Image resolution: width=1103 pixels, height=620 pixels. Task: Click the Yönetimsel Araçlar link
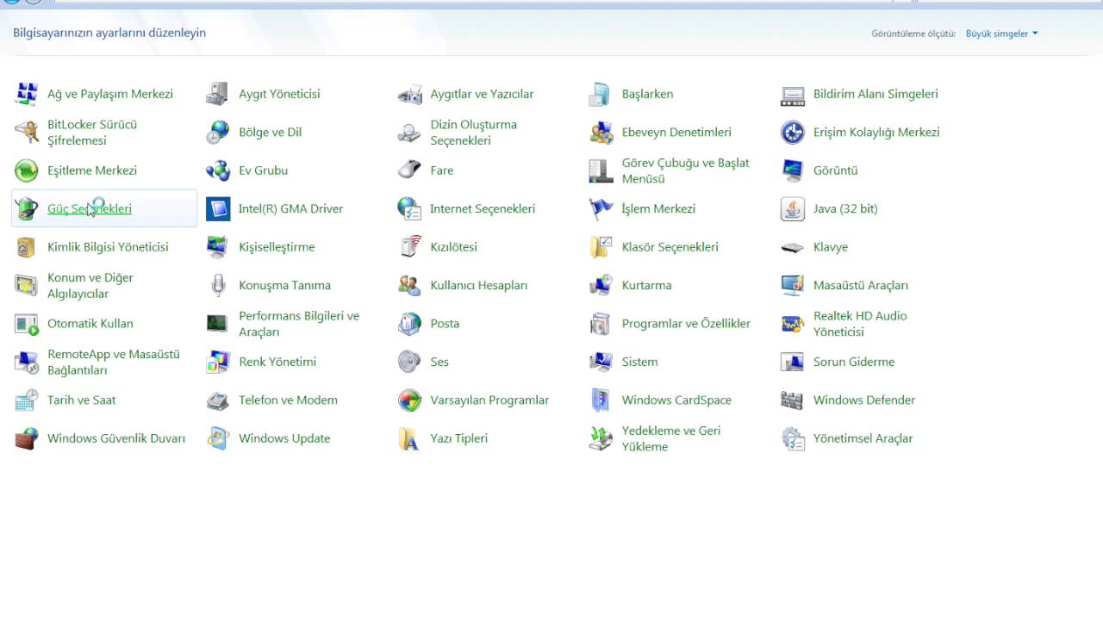click(863, 438)
